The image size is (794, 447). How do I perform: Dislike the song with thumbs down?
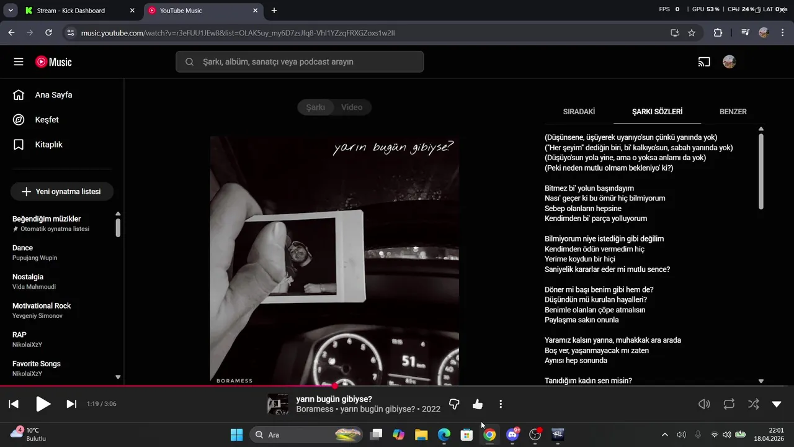[x=454, y=404]
